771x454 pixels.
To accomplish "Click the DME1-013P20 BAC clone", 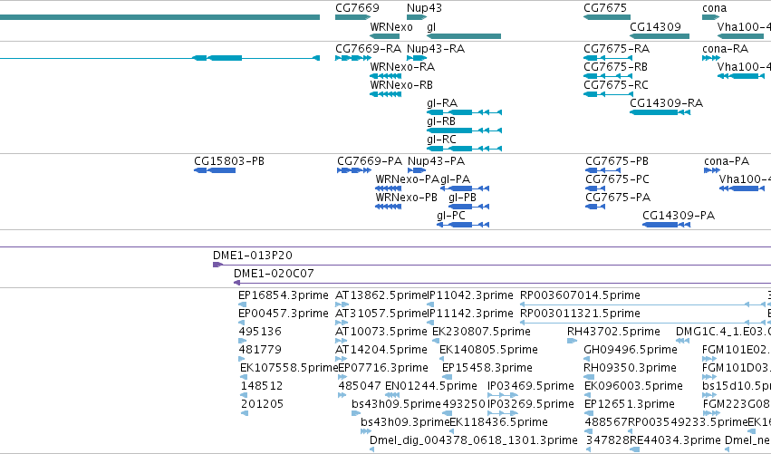I will (492, 265).
